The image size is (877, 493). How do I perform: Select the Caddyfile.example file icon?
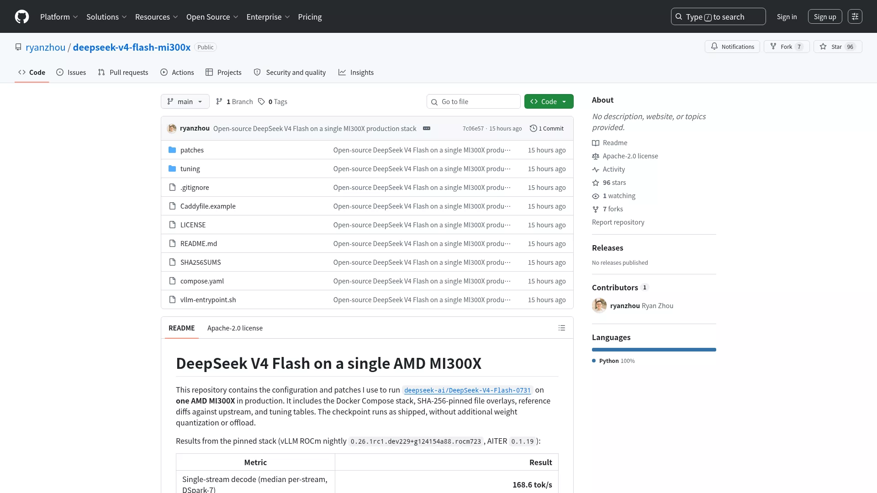click(172, 206)
